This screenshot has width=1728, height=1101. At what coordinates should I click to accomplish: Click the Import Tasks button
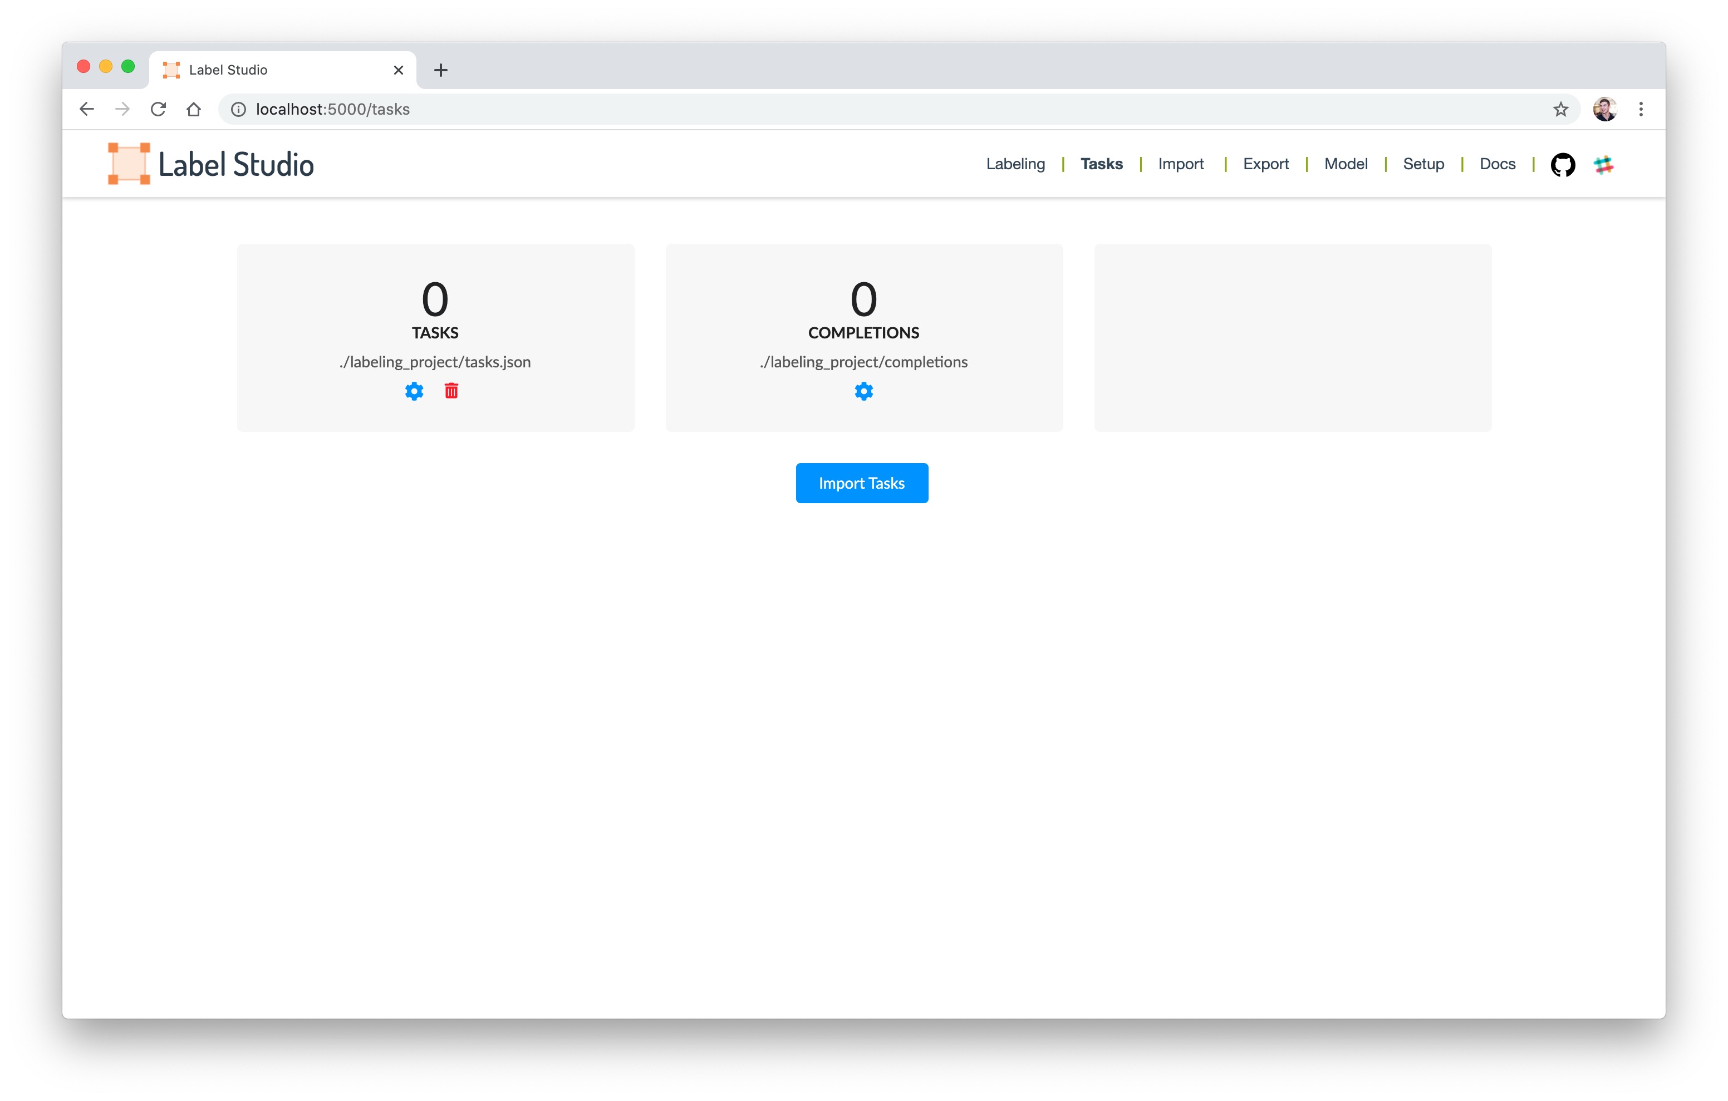tap(862, 483)
